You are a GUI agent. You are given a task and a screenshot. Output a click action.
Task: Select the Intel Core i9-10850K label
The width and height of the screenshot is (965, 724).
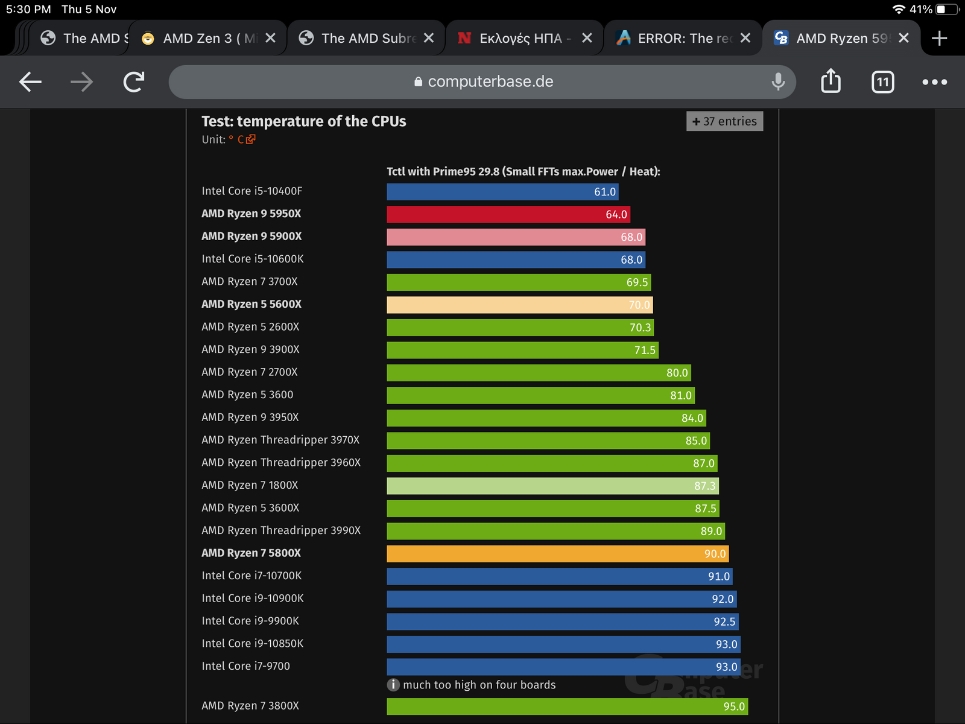coord(253,644)
